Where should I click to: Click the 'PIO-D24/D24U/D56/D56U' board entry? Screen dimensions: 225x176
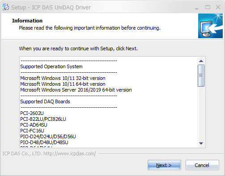click(x=48, y=136)
